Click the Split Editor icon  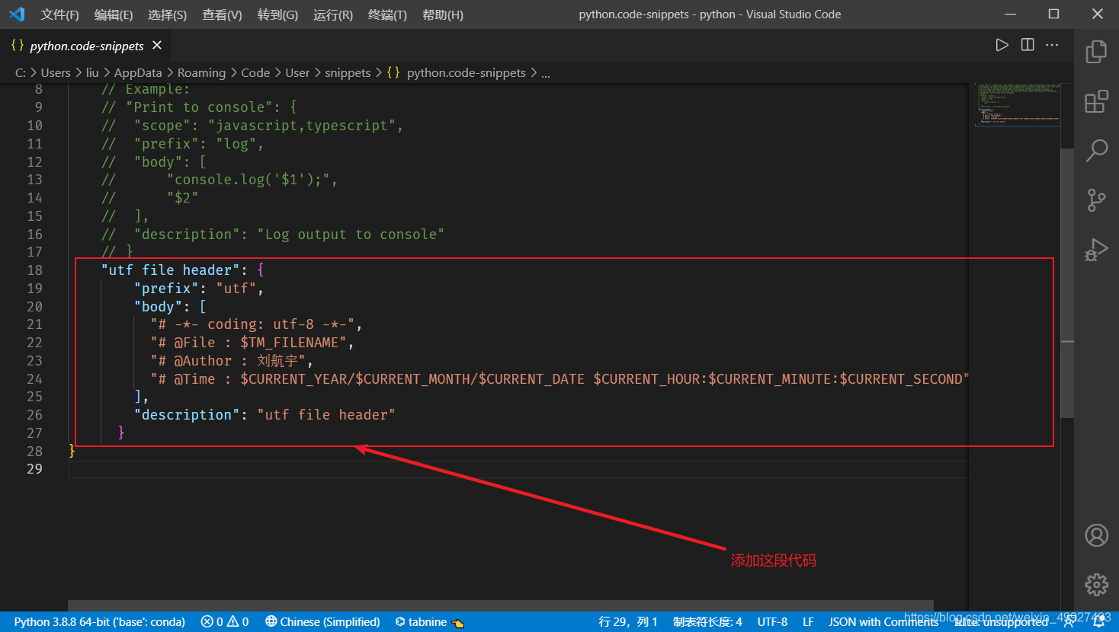[x=1028, y=45]
